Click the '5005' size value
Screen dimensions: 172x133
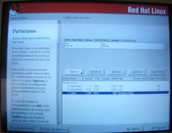click(114, 86)
